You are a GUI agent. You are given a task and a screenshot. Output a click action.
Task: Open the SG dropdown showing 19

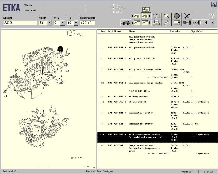[76, 23]
